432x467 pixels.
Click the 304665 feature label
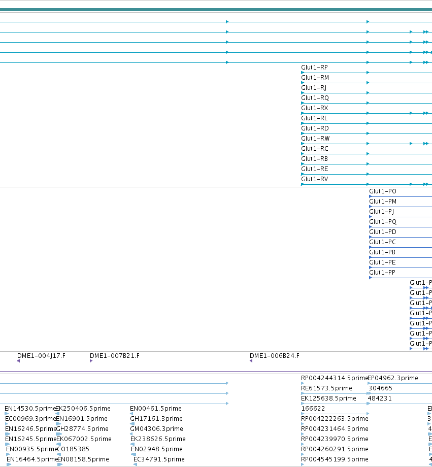click(x=380, y=388)
